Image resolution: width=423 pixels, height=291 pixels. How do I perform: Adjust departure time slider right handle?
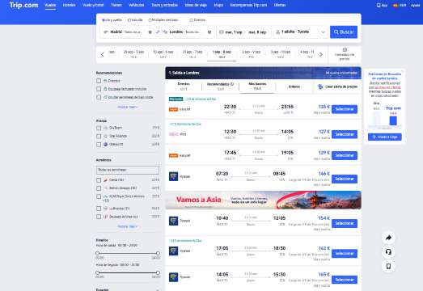click(158, 253)
